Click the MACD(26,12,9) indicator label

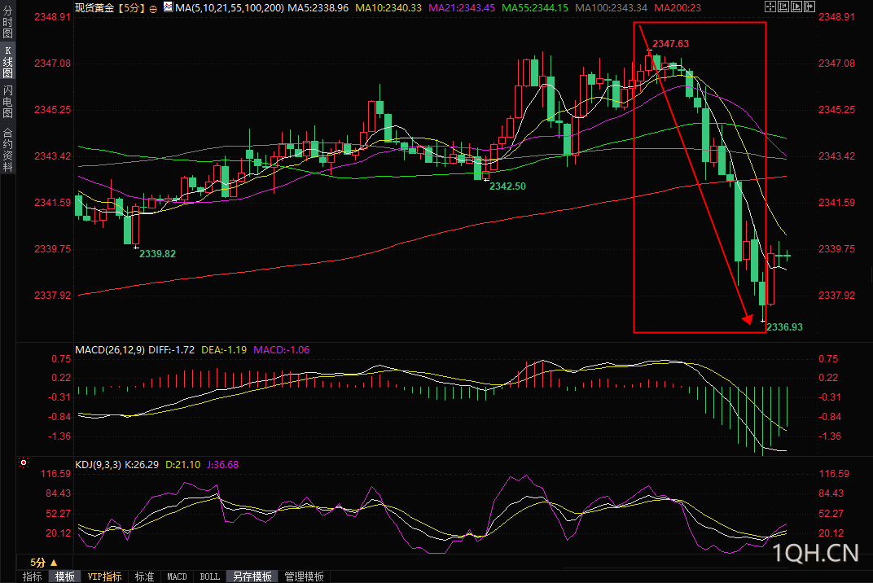[110, 349]
